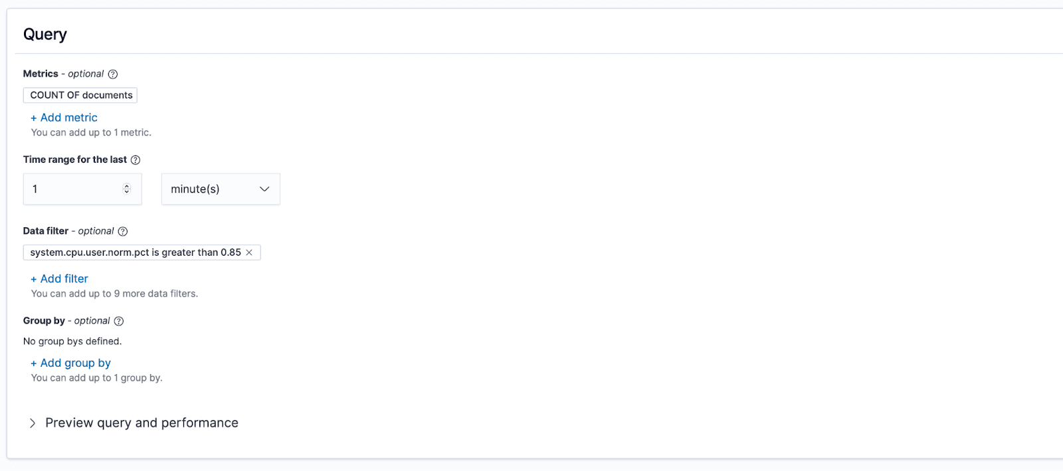Focus the time range number input field
1063x471 pixels.
[73, 189]
